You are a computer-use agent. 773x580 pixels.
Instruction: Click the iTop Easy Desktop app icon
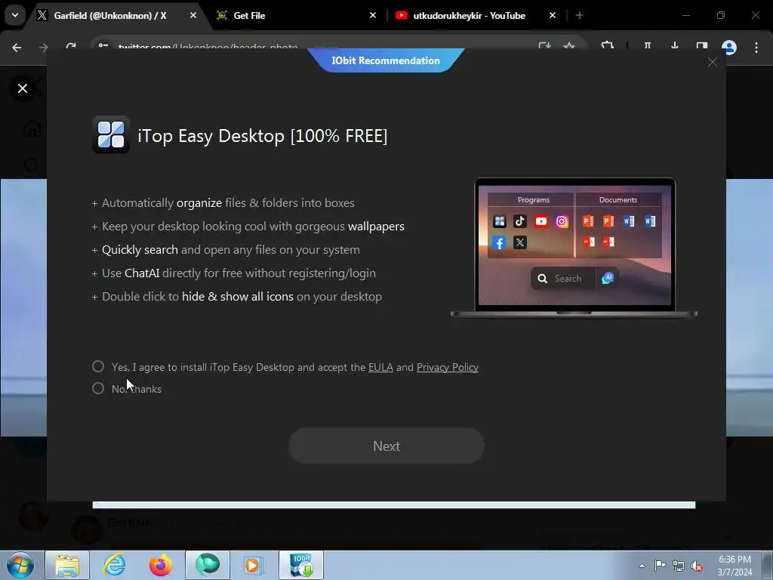click(111, 134)
